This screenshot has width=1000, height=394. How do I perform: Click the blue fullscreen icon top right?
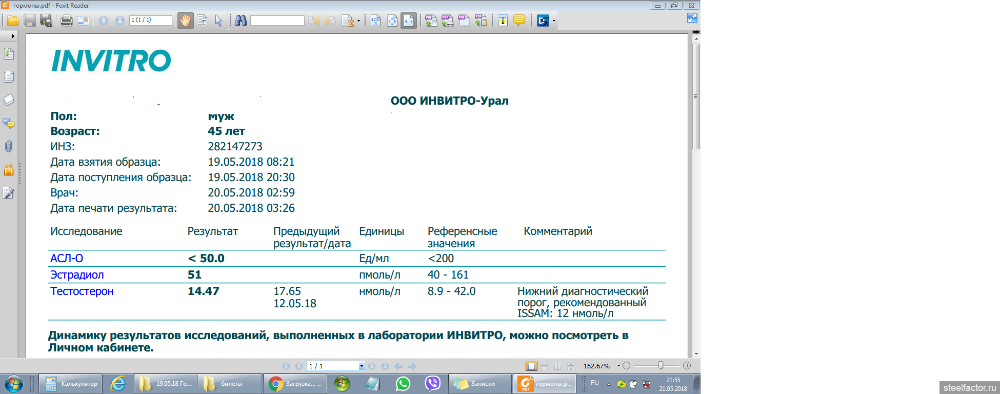tap(692, 18)
